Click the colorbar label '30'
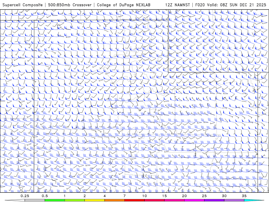 pos(224,196)
